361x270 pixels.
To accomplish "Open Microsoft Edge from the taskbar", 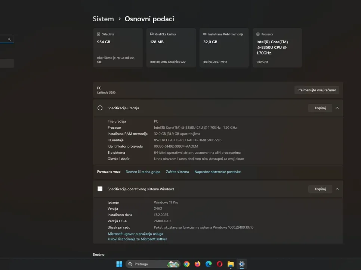I will click(x=209, y=264).
